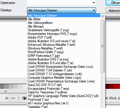
Task: Click the file type list scrollbar thumb
Action: [103, 46]
